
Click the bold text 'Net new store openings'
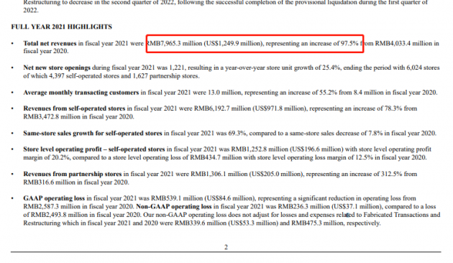click(57, 68)
